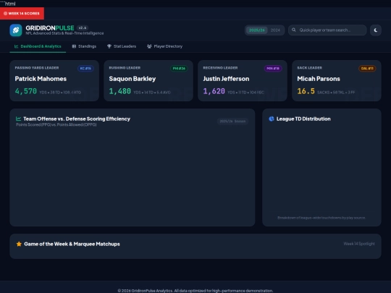Image resolution: width=391 pixels, height=293 pixels.
Task: Click the League TD Distribution heading
Action: coord(303,119)
